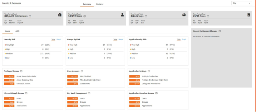
Task: Click the Roles file icon
Action: [x=249, y=15]
